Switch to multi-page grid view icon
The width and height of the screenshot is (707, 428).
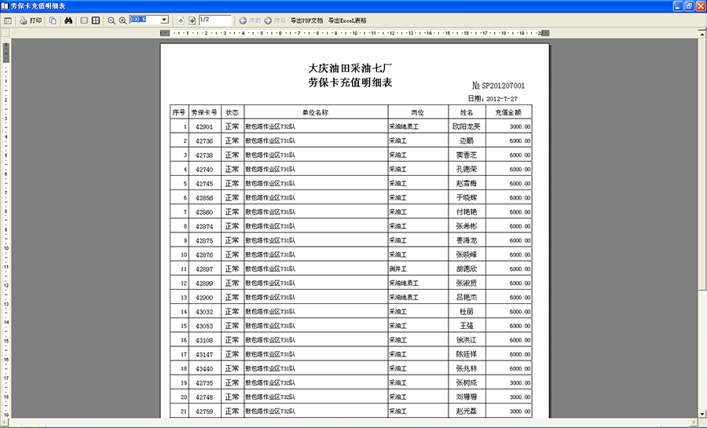(96, 20)
